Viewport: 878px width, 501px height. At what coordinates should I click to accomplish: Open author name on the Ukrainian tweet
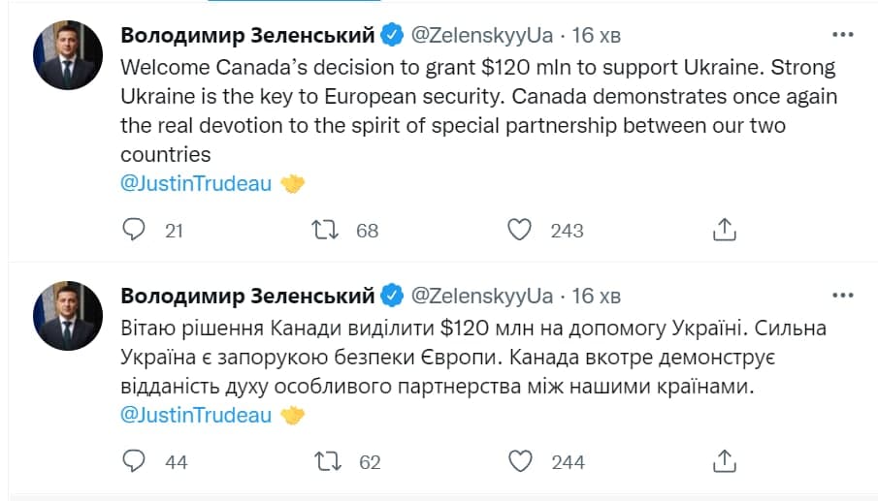(247, 296)
